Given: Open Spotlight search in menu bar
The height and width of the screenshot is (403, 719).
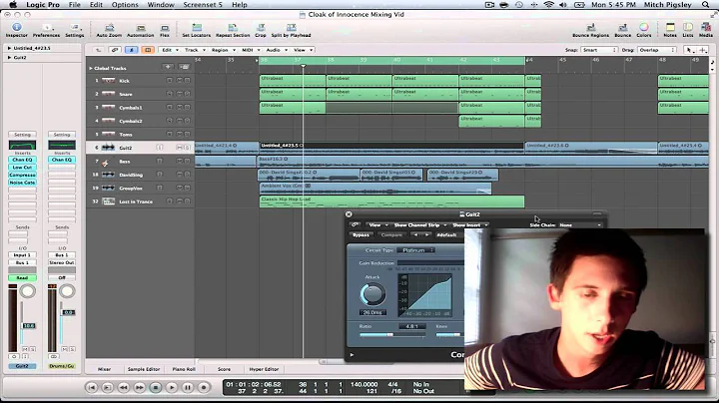Looking at the screenshot, I should (x=706, y=5).
